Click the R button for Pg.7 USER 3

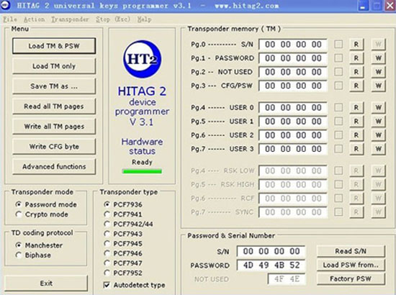coord(356,149)
